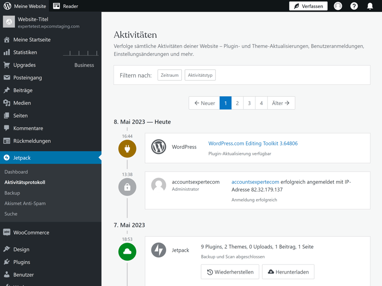This screenshot has height=286, width=382.
Task: Click the user profile avatar icon
Action: 338,6
